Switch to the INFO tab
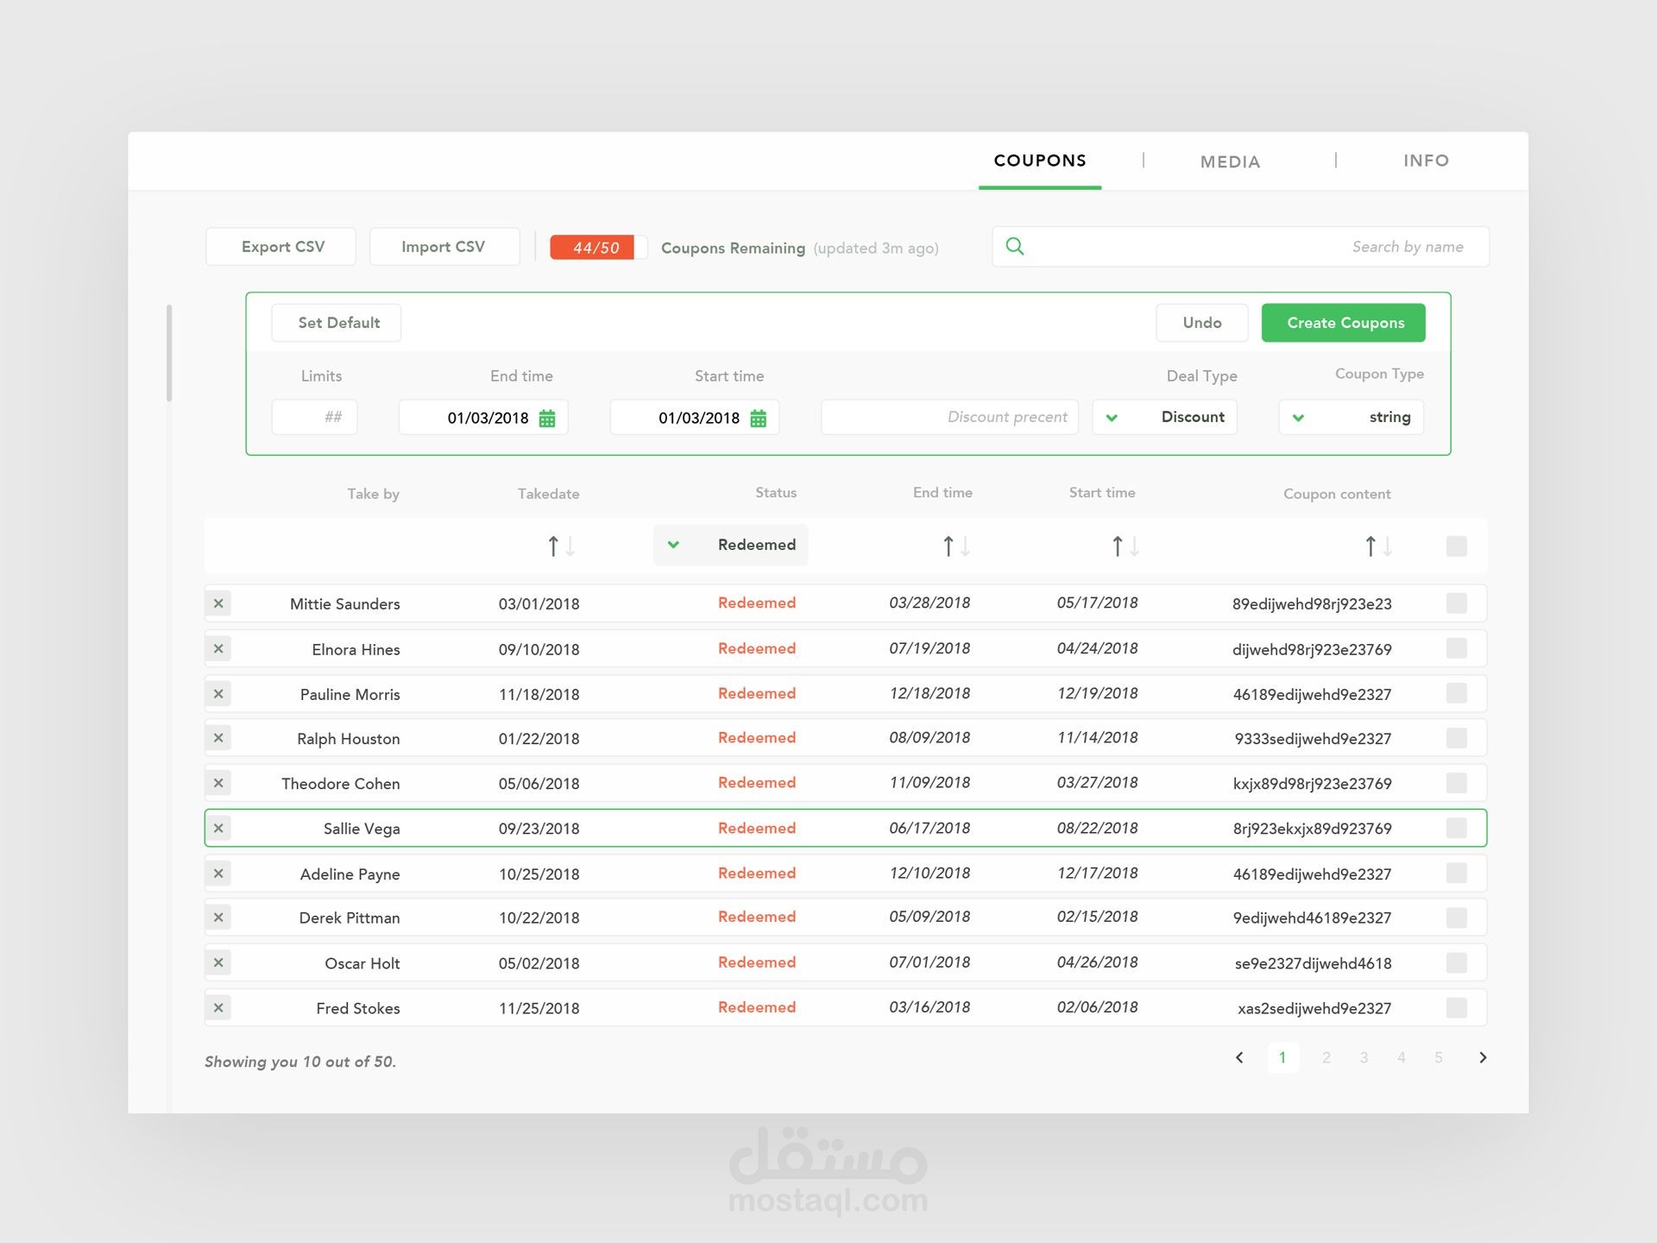The width and height of the screenshot is (1657, 1243). [x=1426, y=161]
